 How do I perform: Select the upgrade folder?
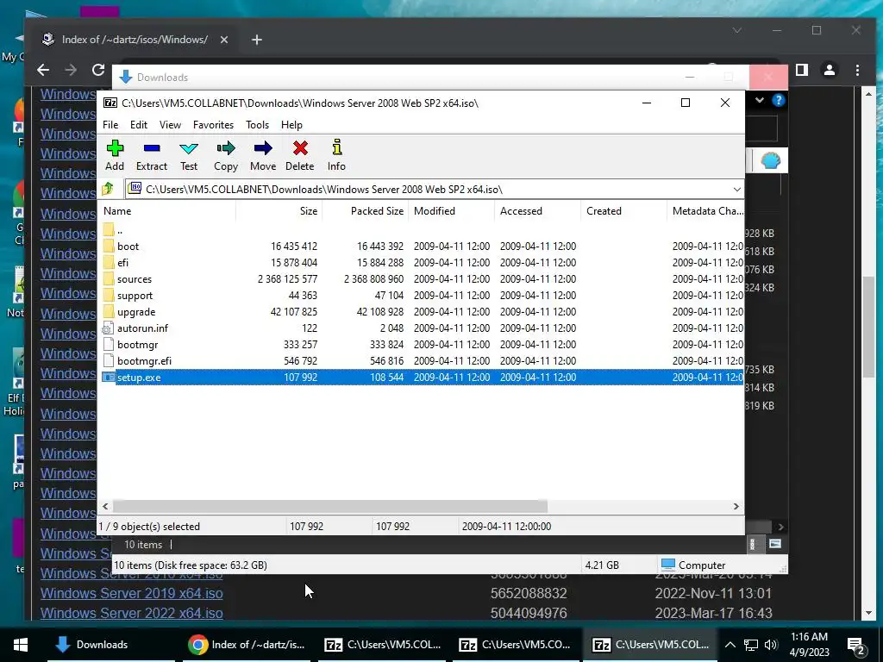(x=421, y=312)
